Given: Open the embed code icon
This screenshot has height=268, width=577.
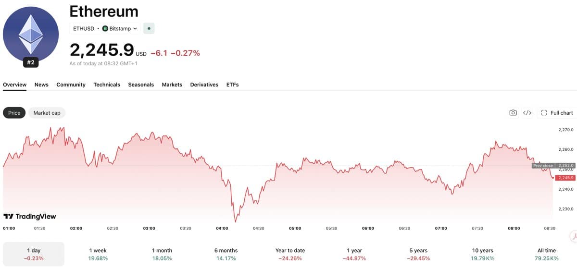Looking at the screenshot, I should coord(527,113).
